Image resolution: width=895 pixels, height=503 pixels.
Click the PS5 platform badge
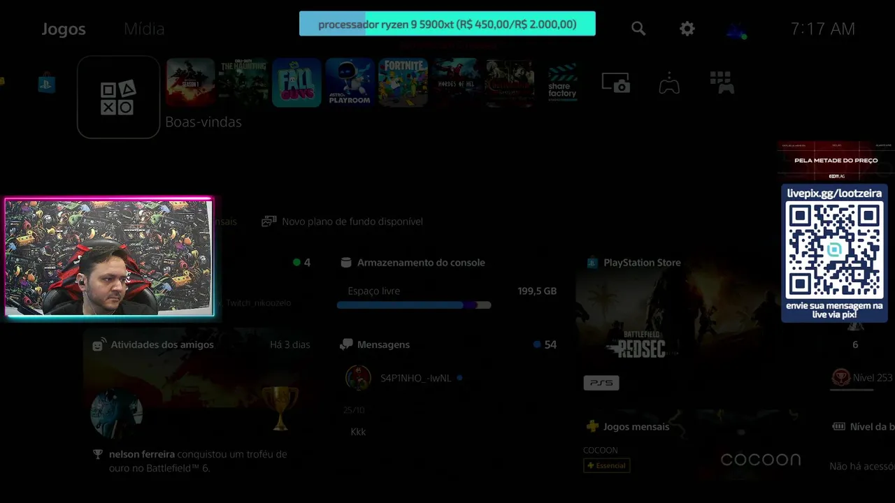(601, 383)
